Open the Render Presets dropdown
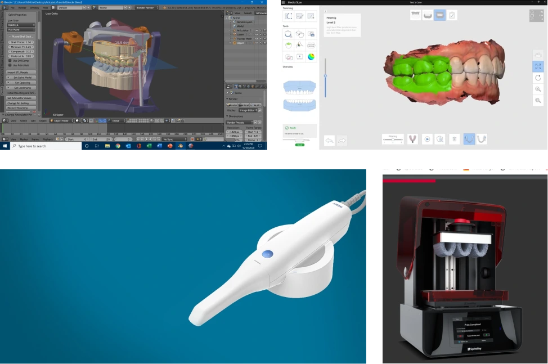This screenshot has height=364, width=548. 240,123
